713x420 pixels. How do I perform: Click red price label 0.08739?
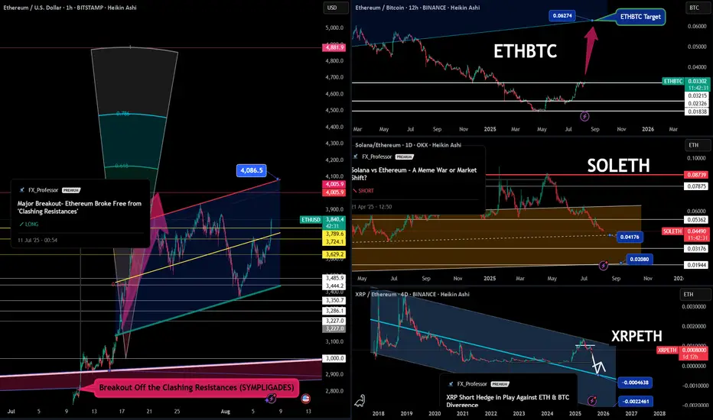coord(697,175)
